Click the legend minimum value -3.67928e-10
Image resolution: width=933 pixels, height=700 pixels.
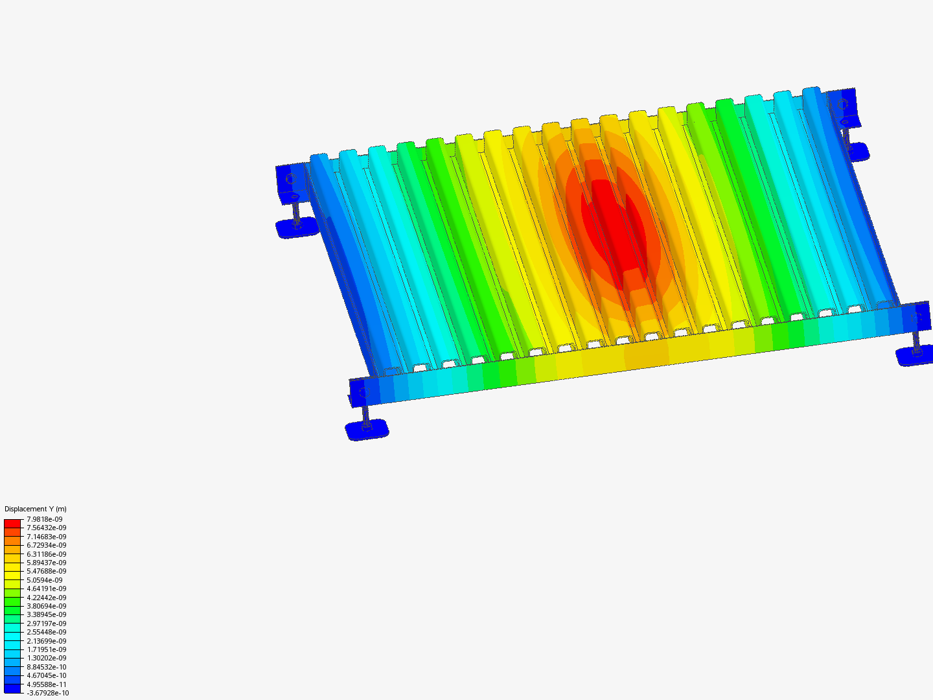47,693
